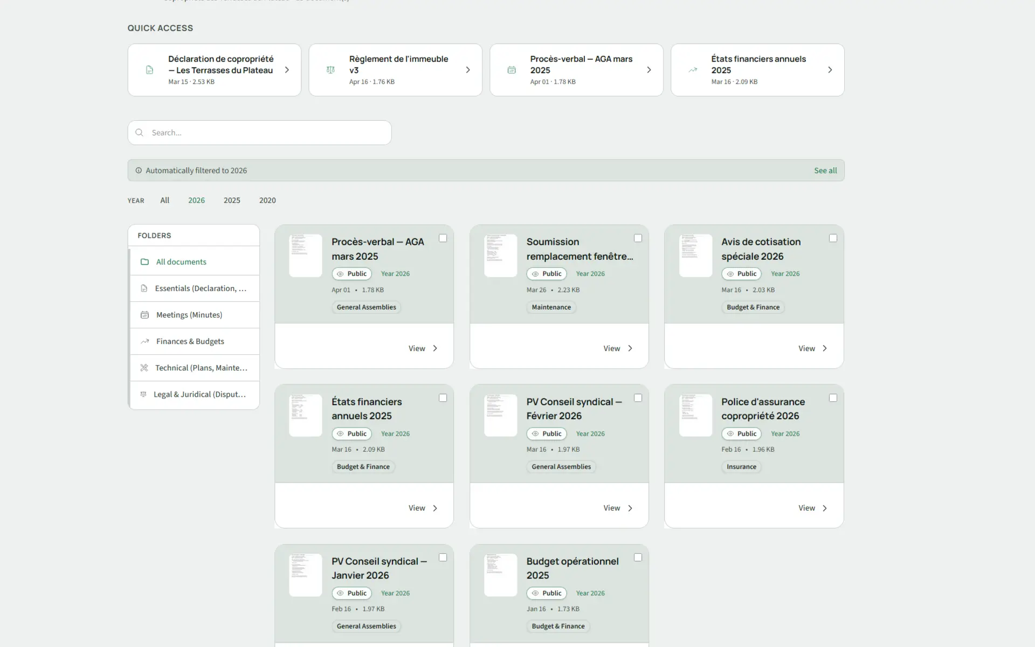Screen dimensions: 1035x647
Task: Click the folder icon next to All documents
Action: pyautogui.click(x=144, y=261)
